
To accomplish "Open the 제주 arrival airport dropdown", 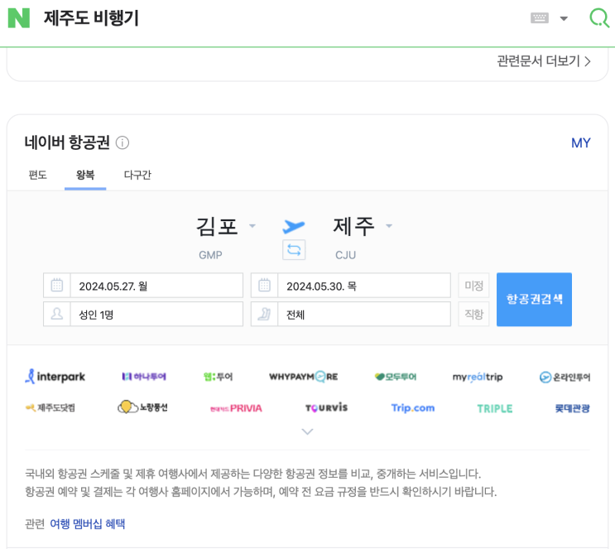I will (363, 226).
